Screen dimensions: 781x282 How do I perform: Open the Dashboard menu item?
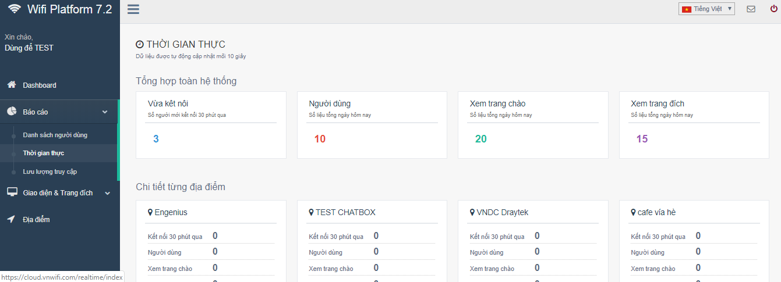[x=60, y=85]
